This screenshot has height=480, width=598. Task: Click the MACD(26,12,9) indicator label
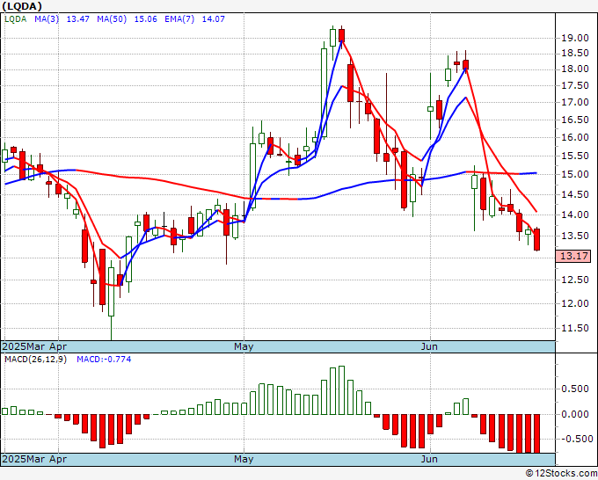click(x=35, y=360)
